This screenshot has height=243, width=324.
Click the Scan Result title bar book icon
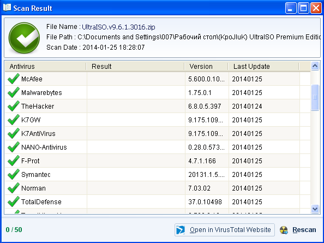[x=7, y=8]
